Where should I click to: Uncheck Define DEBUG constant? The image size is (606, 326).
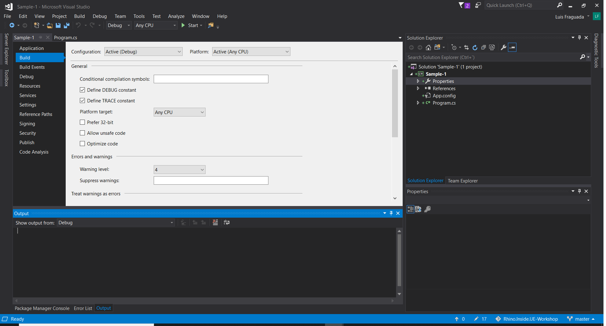tap(82, 90)
